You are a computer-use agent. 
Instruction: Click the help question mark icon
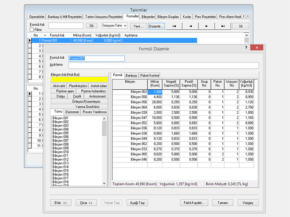coord(247,48)
